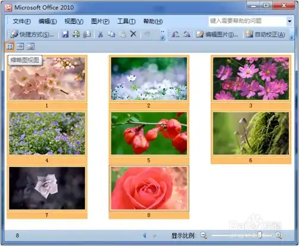Open the 工具(T) menu

tap(126, 21)
